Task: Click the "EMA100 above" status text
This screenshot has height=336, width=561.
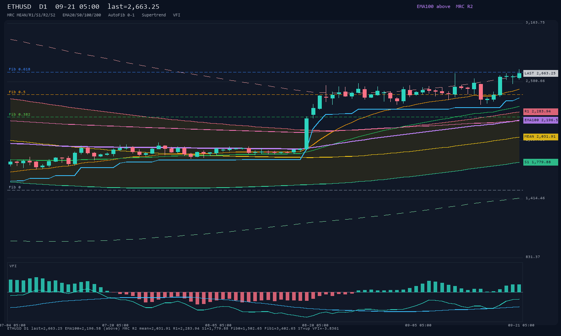Action: pos(434,6)
